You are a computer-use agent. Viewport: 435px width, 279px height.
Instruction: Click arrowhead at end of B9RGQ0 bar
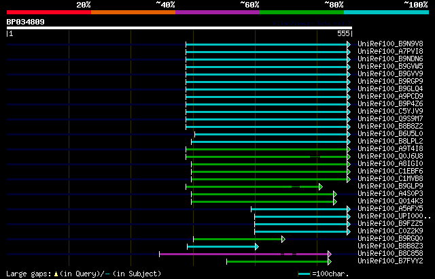pos(283,240)
